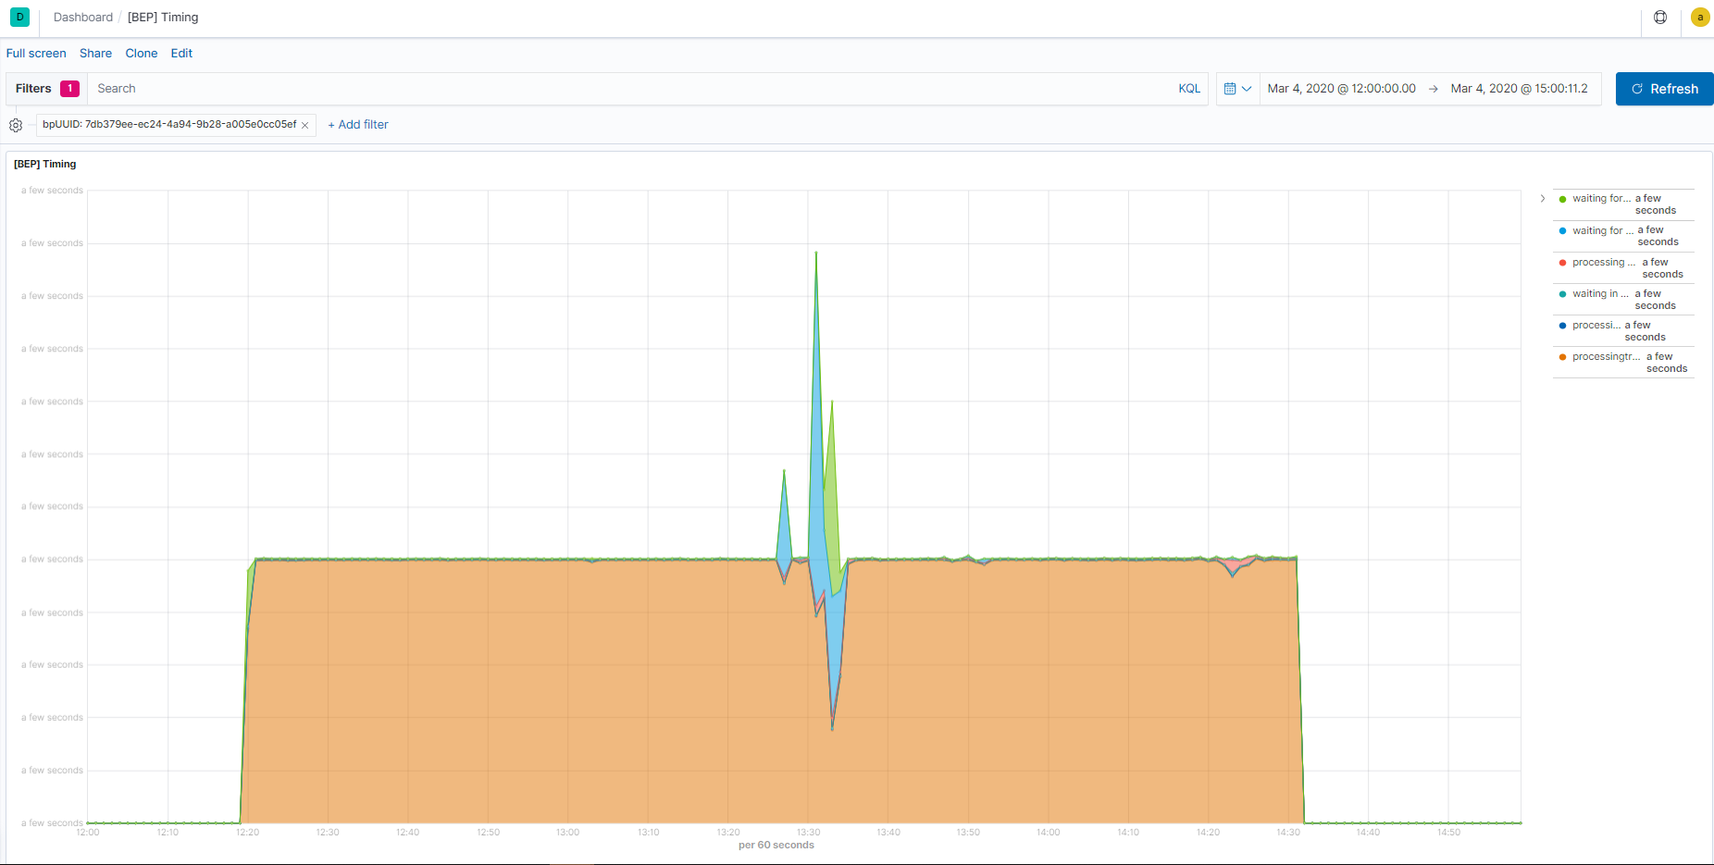The width and height of the screenshot is (1714, 865).
Task: Open the bpUUID filter pill
Action: [x=169, y=125]
